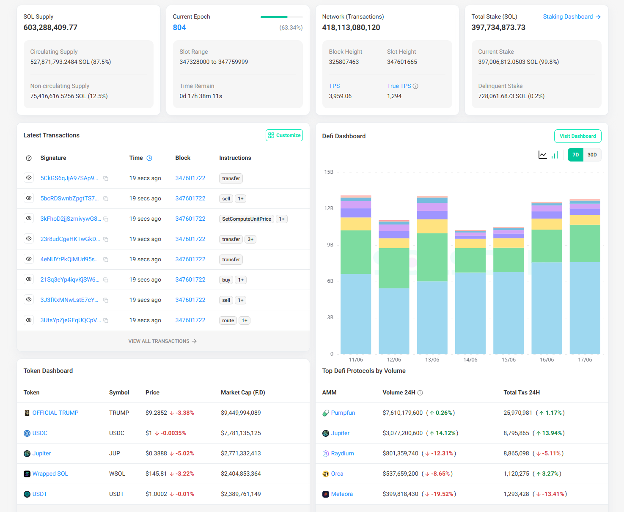The image size is (624, 512).
Task: Open Wrapped SOL token link
Action: (x=50, y=474)
